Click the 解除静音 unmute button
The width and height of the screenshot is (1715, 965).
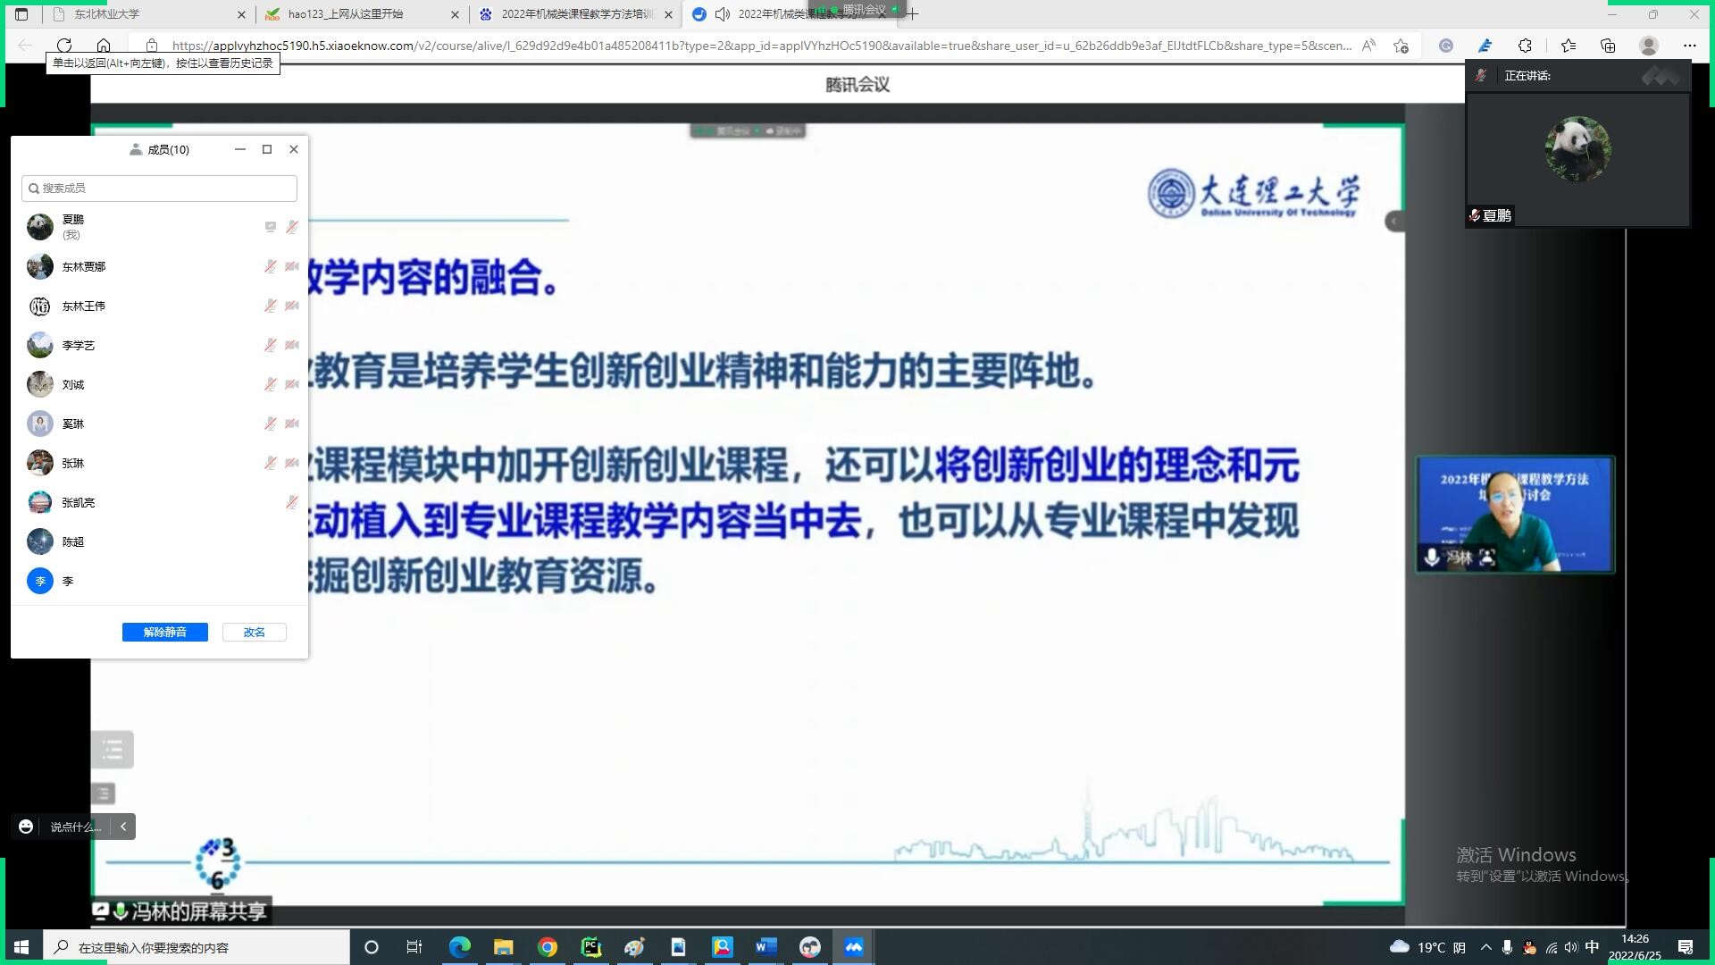[x=164, y=632]
